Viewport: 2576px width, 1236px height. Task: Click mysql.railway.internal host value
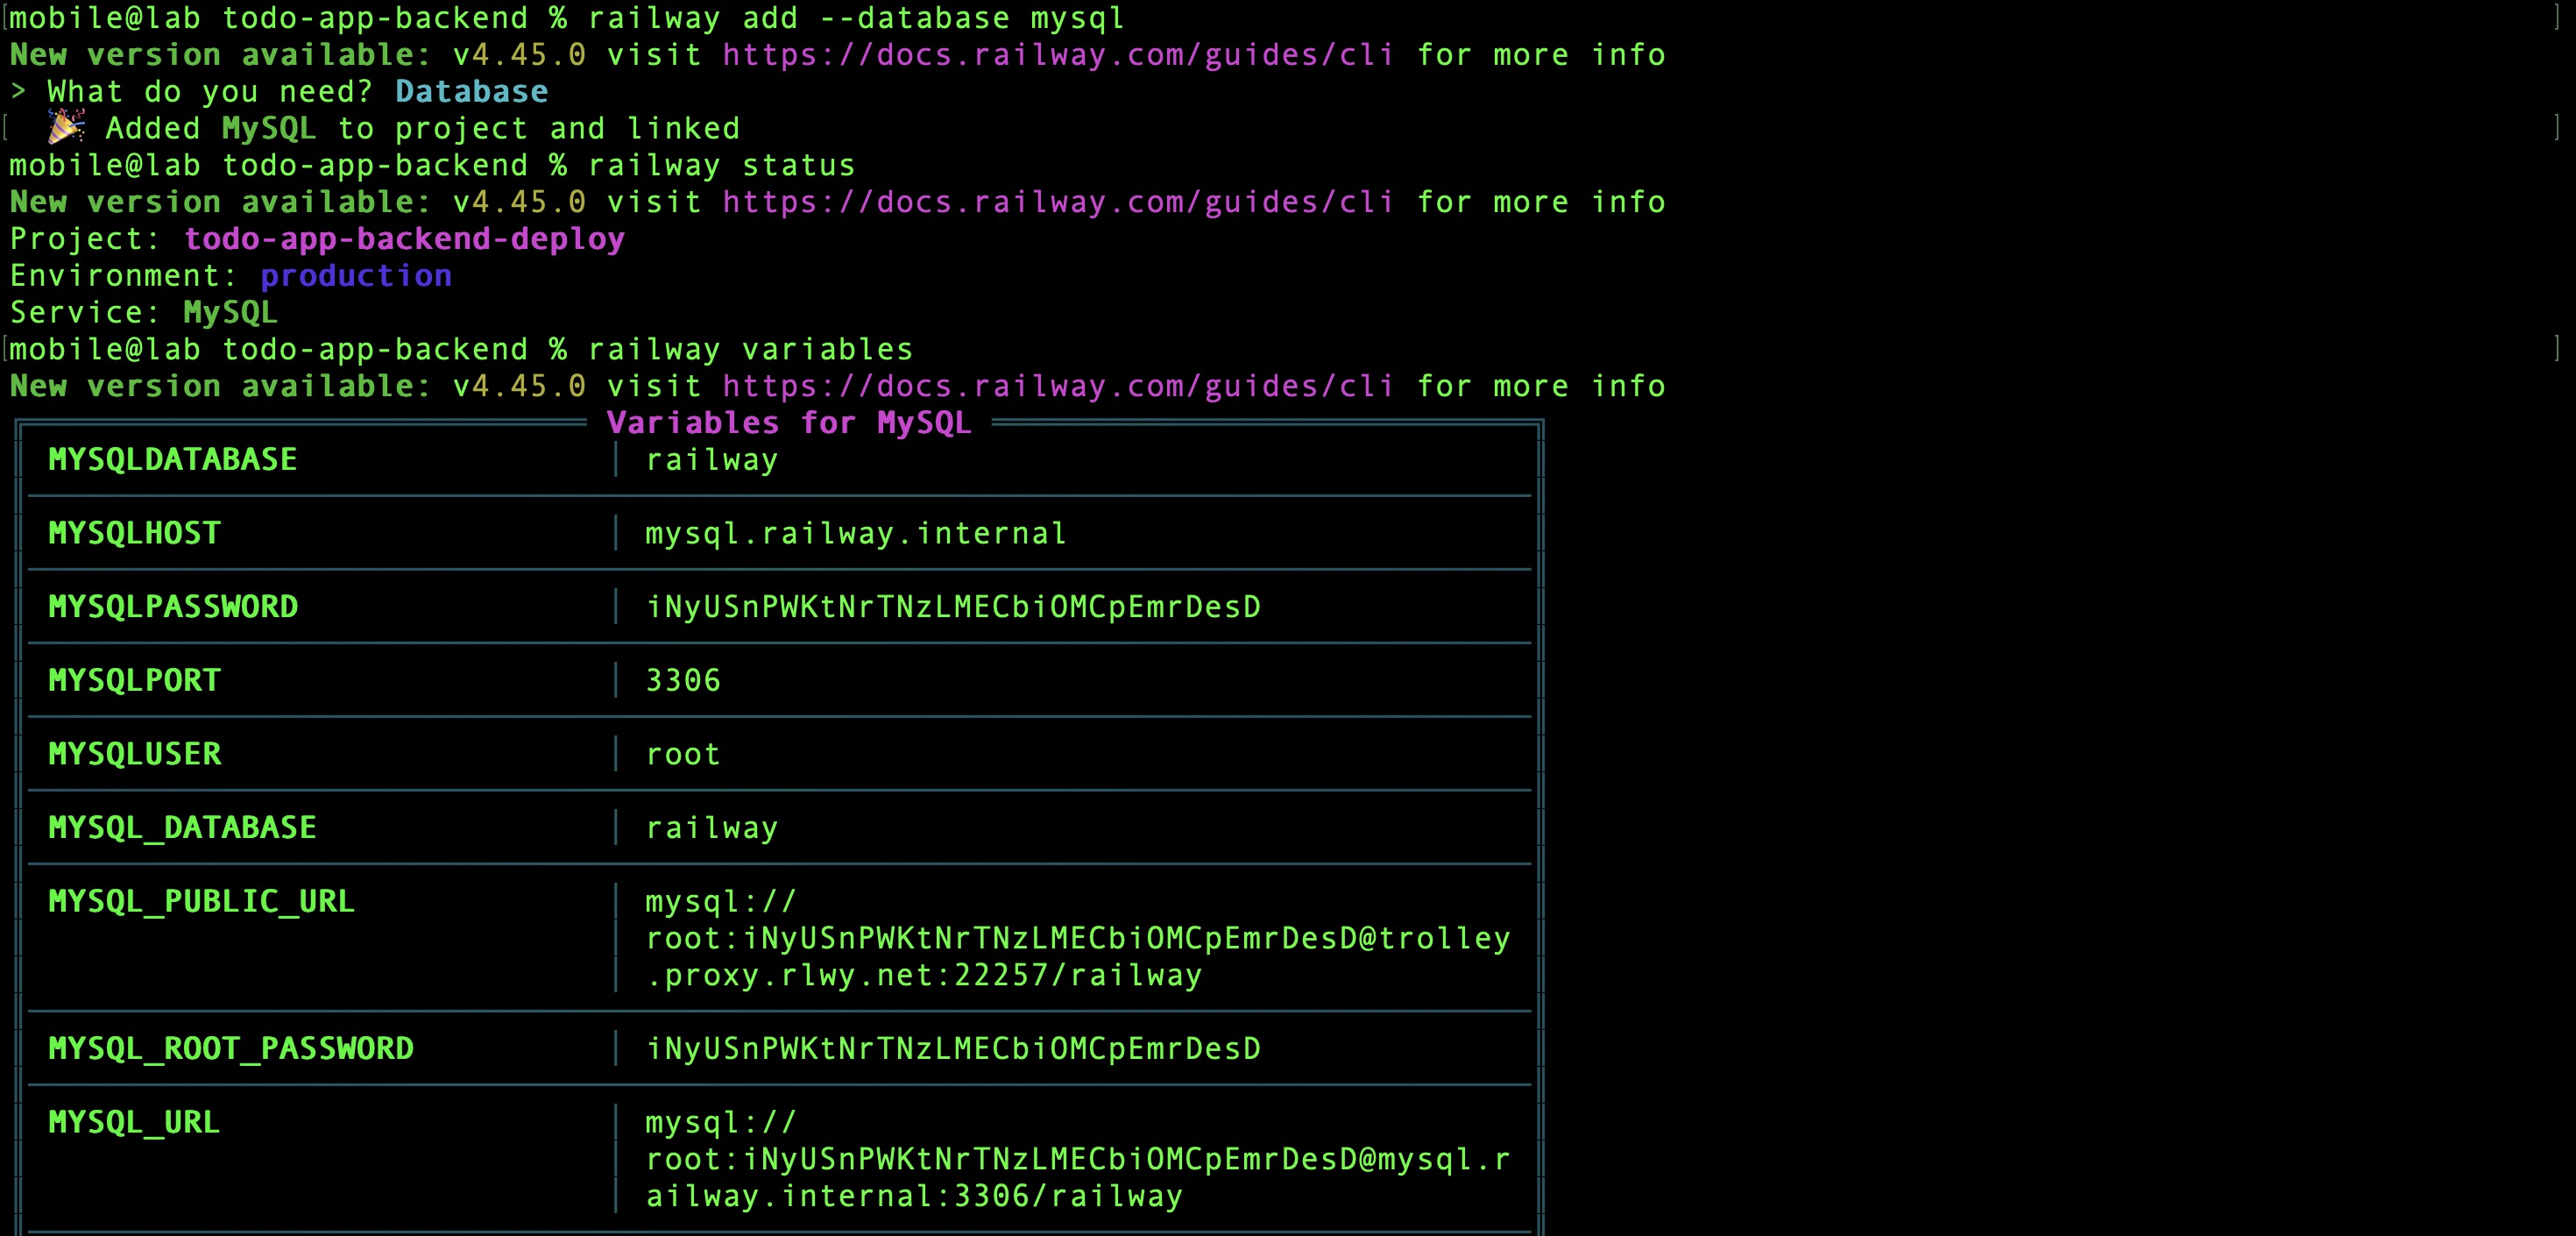[856, 534]
